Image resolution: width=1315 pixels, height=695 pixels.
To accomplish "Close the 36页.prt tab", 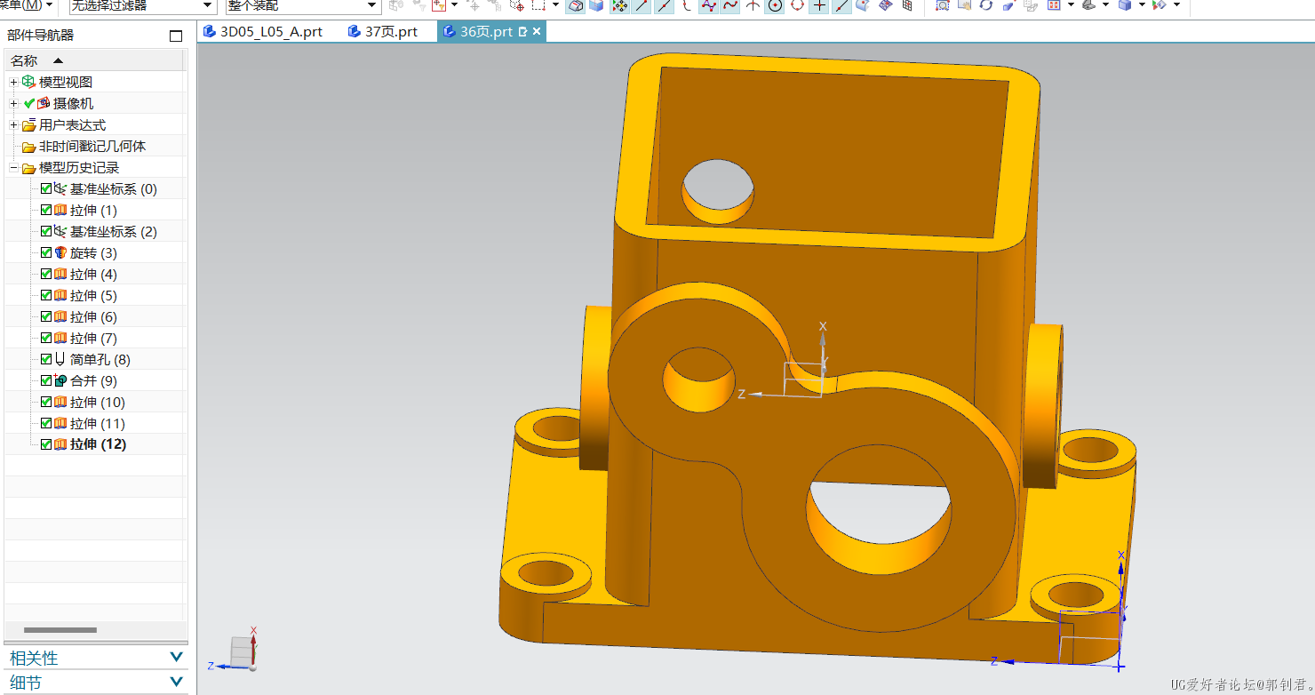I will [x=537, y=32].
